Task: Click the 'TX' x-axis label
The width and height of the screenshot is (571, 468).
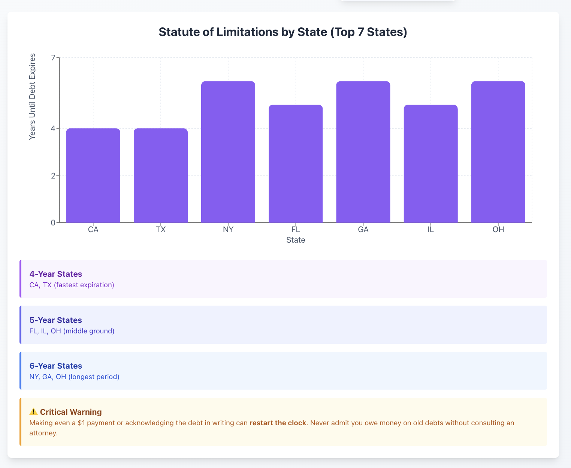Action: [161, 229]
